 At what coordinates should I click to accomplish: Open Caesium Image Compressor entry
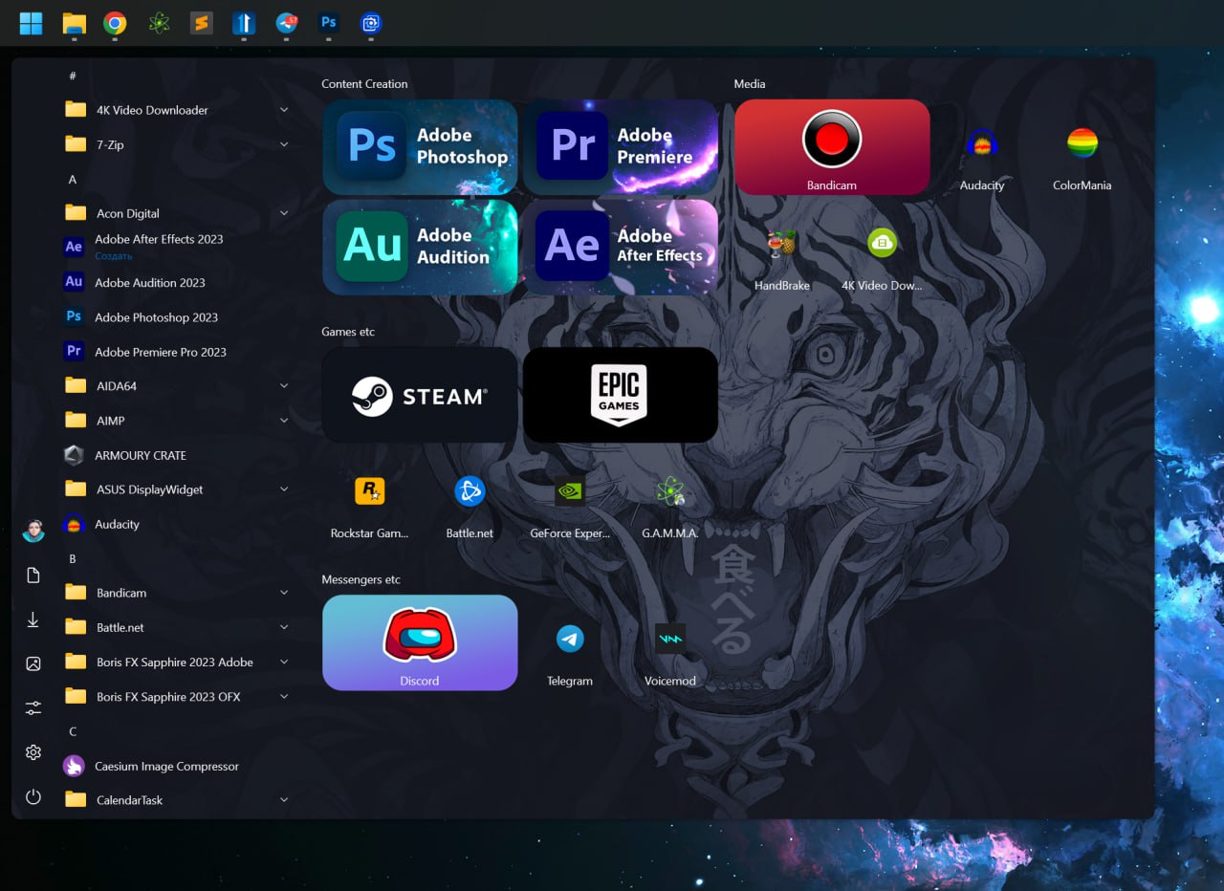tap(177, 766)
